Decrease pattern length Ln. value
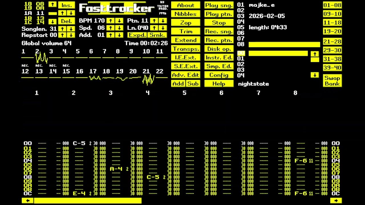This screenshot has width=365, height=205. pos(163,28)
